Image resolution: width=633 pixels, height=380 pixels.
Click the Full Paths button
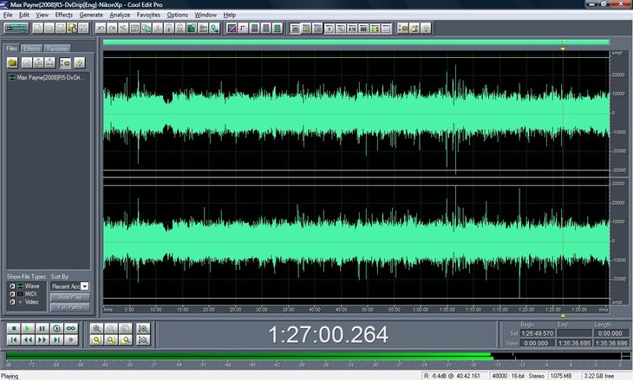[70, 307]
